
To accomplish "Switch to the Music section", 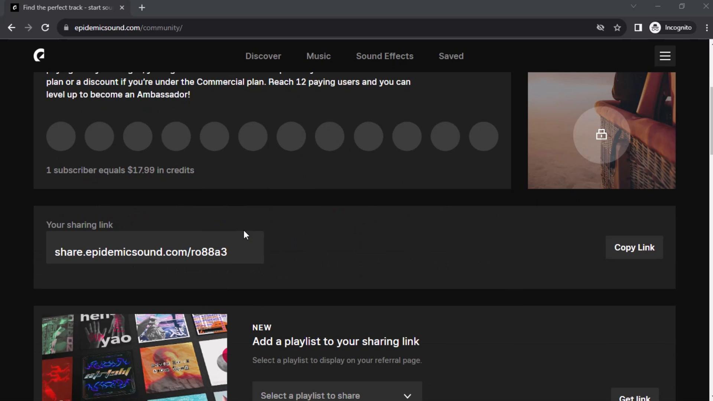I will click(318, 56).
